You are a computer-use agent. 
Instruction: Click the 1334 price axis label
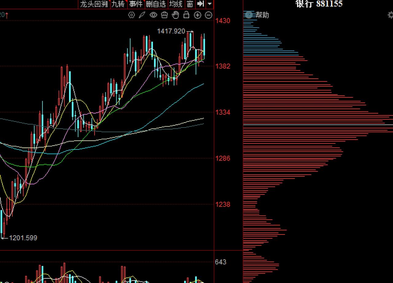click(x=223, y=112)
